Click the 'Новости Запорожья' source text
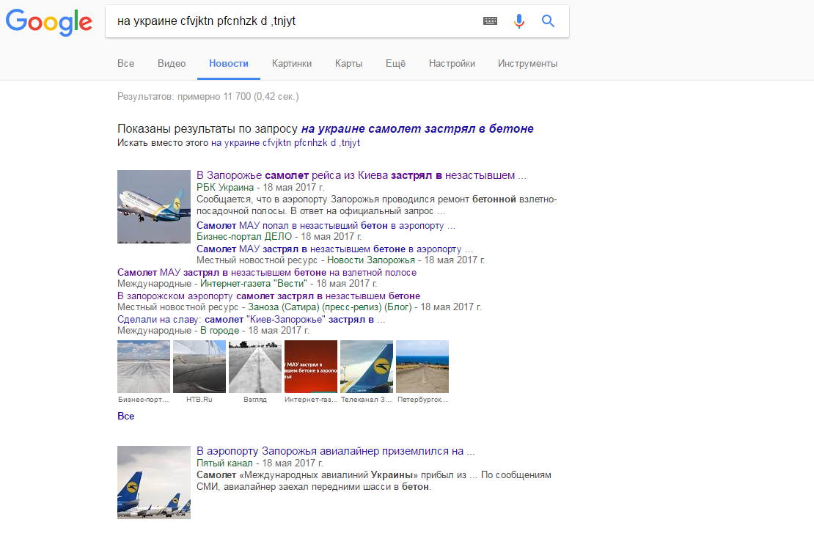This screenshot has width=814, height=539. coord(370,260)
